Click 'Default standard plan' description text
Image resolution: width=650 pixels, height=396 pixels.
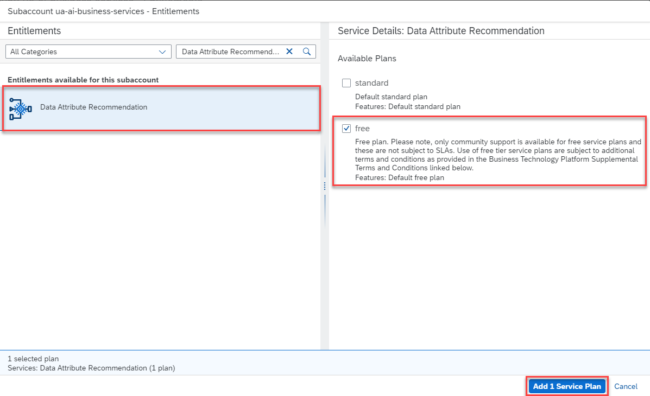[x=391, y=97]
